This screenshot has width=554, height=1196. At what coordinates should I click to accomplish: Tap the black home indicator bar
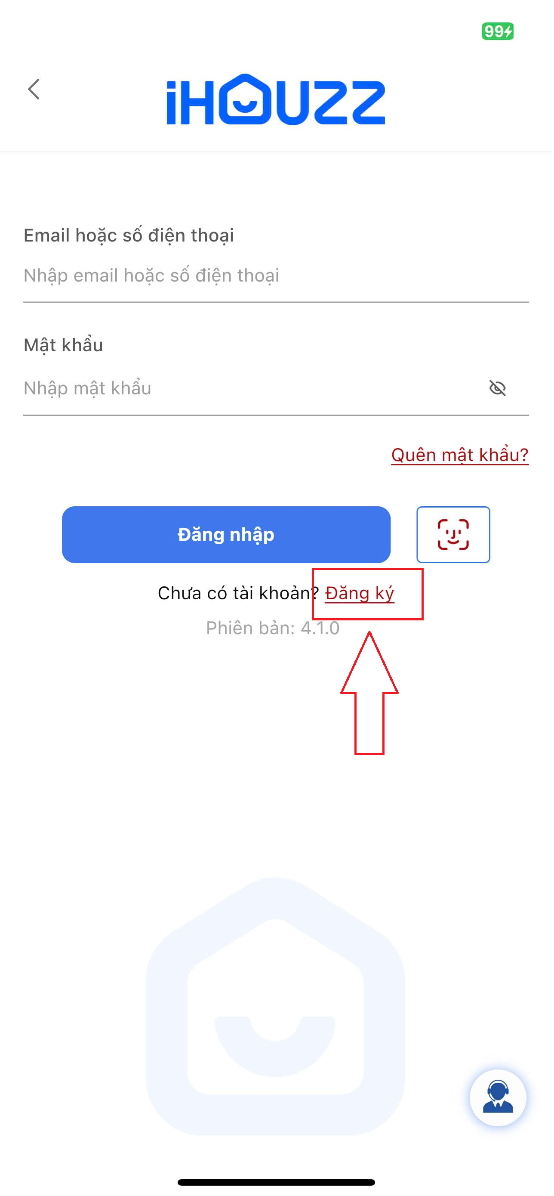[x=277, y=1183]
